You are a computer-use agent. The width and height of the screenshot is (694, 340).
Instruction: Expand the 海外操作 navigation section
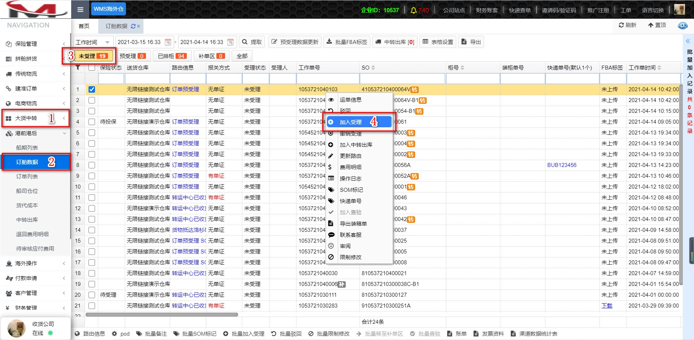click(x=35, y=264)
